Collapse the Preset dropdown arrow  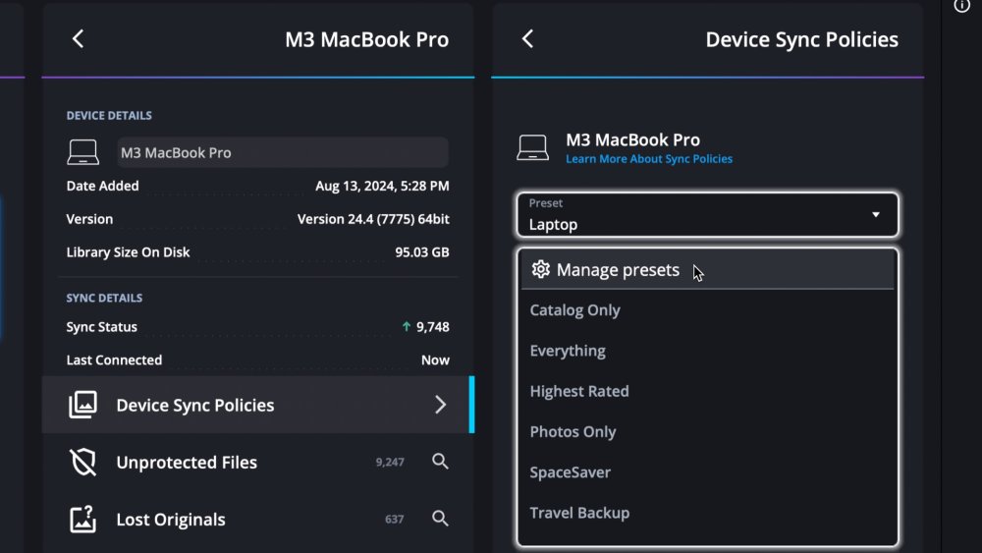(x=876, y=215)
